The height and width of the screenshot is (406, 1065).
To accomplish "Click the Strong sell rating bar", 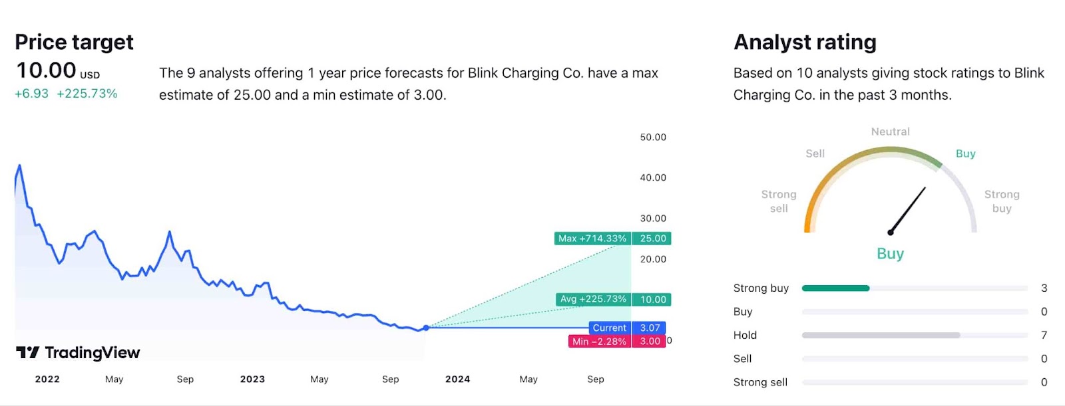I will (x=915, y=382).
